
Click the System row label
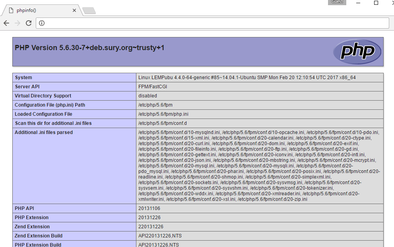[23, 78]
